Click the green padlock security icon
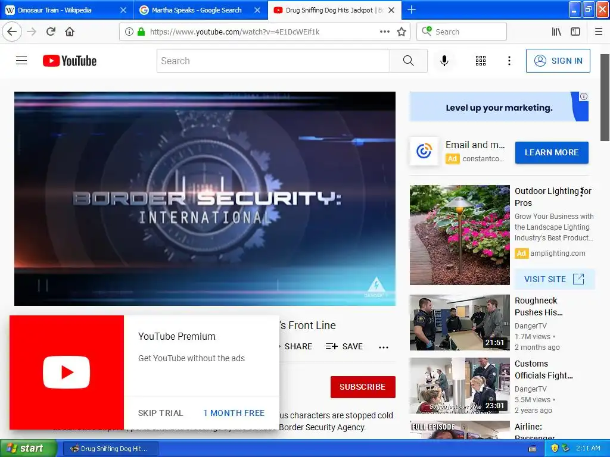This screenshot has width=610, height=457. point(141,32)
